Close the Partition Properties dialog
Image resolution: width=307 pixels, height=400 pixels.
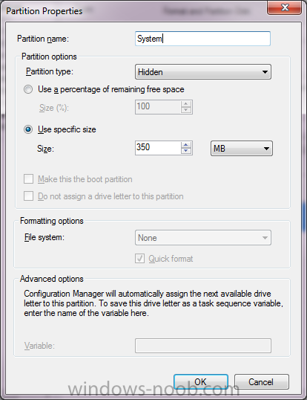point(284,7)
